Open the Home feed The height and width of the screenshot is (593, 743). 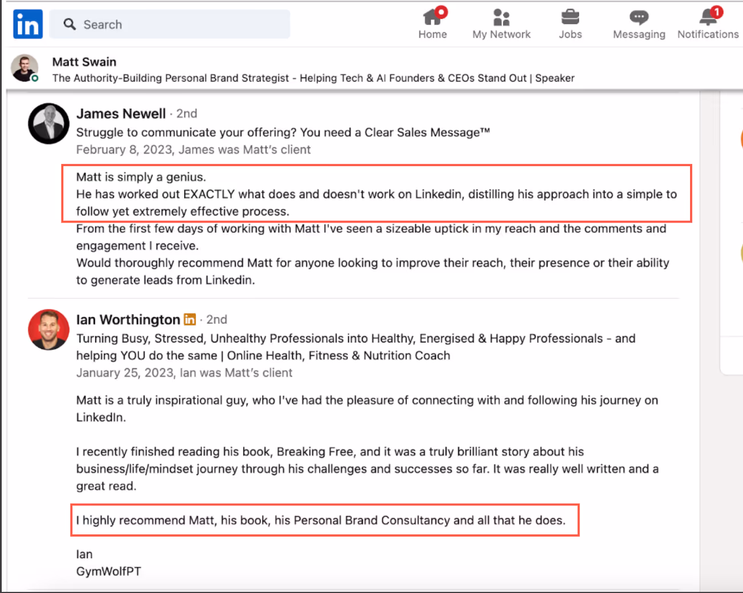432,23
